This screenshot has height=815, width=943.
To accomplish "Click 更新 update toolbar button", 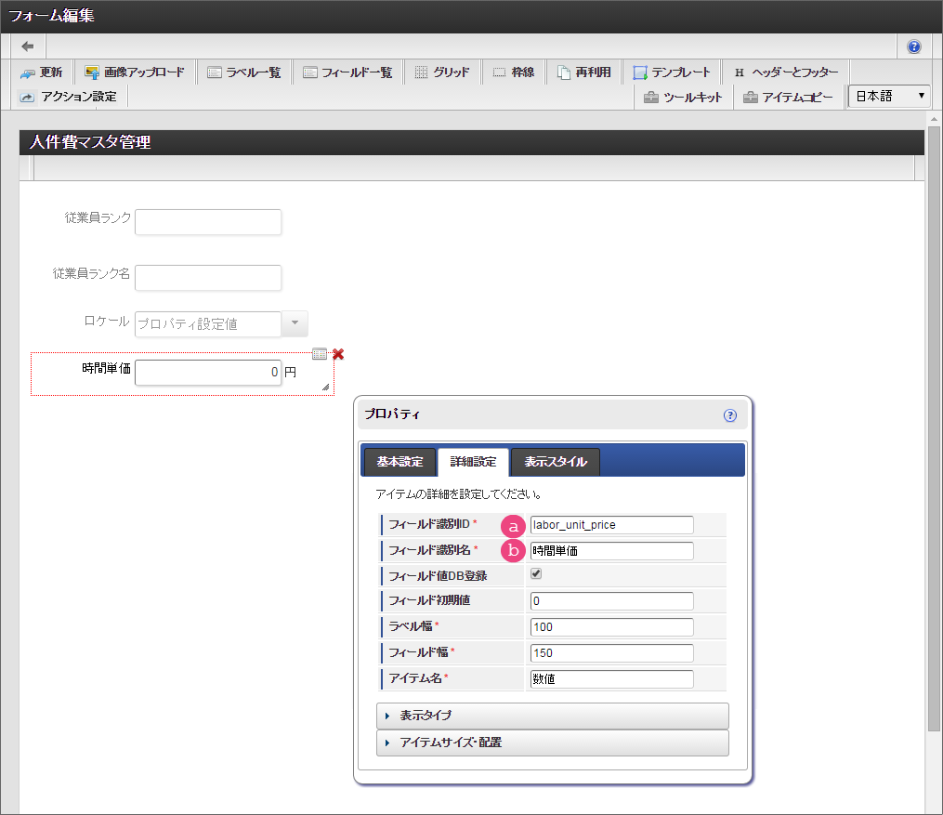I will 42,72.
